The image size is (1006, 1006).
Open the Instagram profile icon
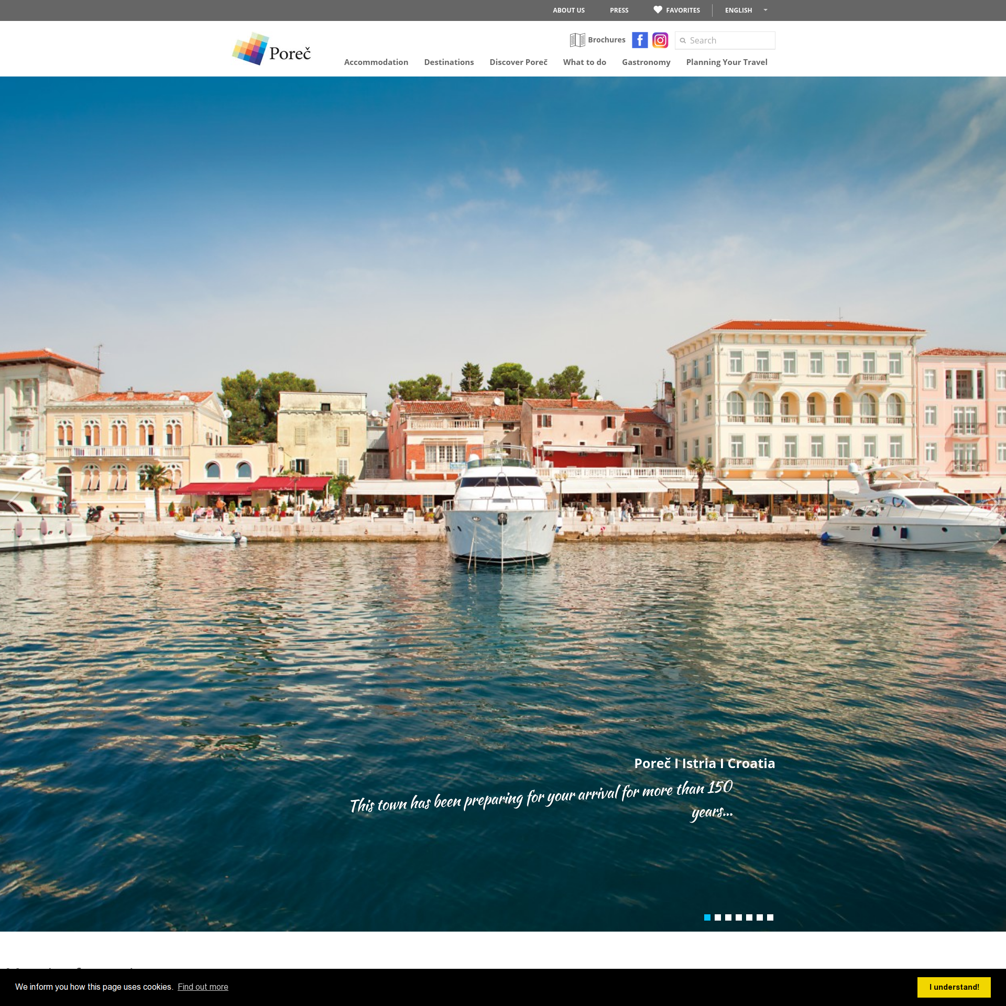(660, 40)
